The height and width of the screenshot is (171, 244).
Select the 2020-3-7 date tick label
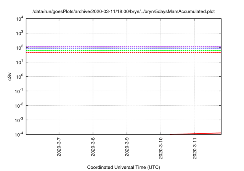pyautogui.click(x=59, y=147)
